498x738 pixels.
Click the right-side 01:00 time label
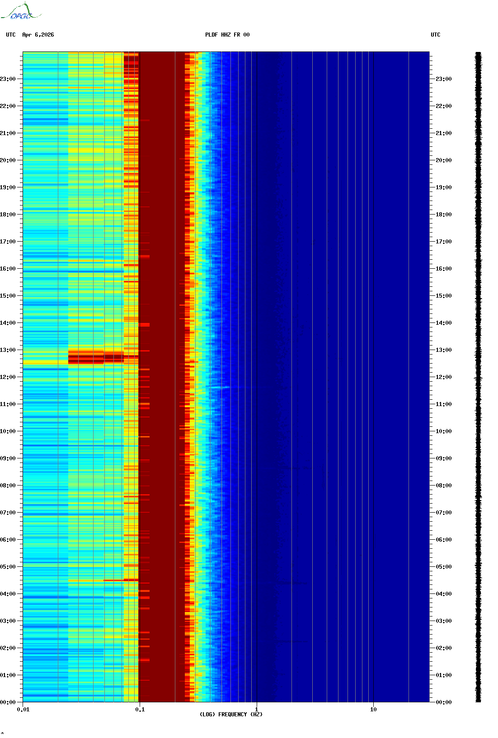coord(444,675)
